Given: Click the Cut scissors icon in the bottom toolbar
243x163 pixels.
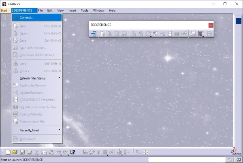Looking at the screenshot, I should click(x=36, y=152).
